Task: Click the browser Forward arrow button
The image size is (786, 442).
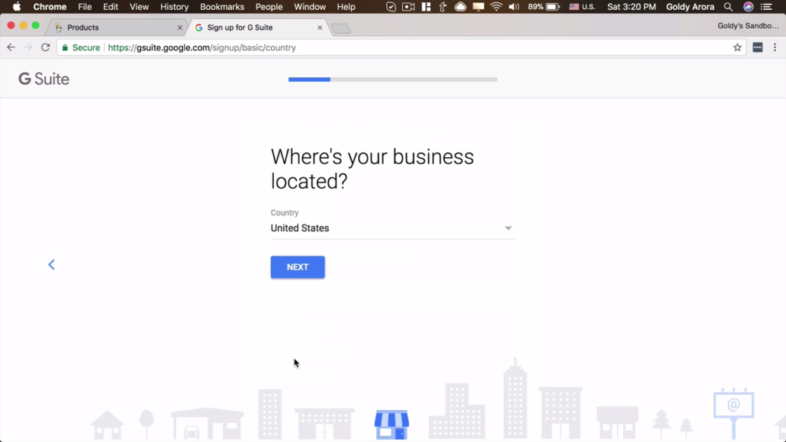Action: coord(28,47)
